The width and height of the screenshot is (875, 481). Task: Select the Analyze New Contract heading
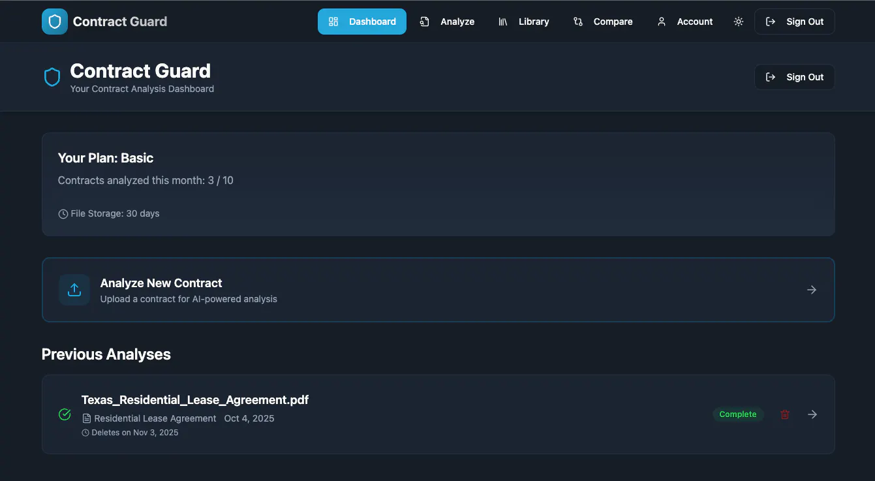[x=161, y=283]
